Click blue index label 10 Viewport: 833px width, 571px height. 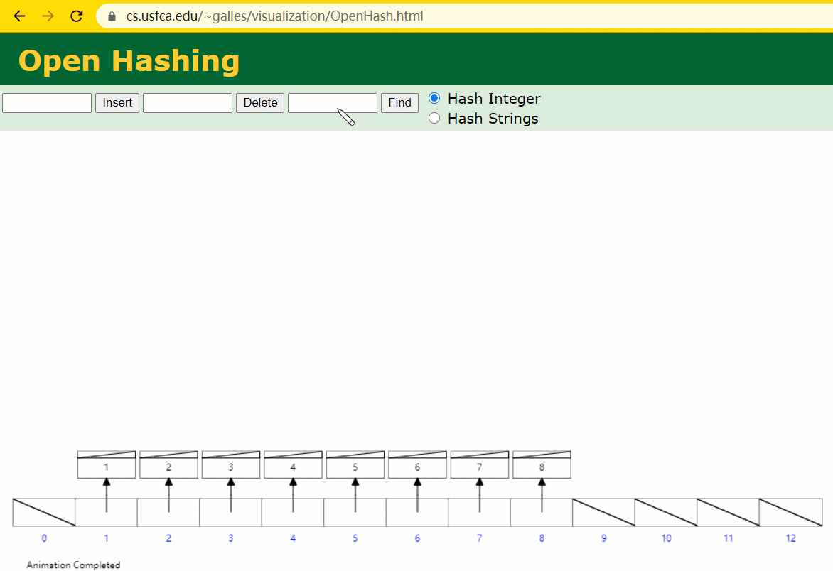[666, 538]
